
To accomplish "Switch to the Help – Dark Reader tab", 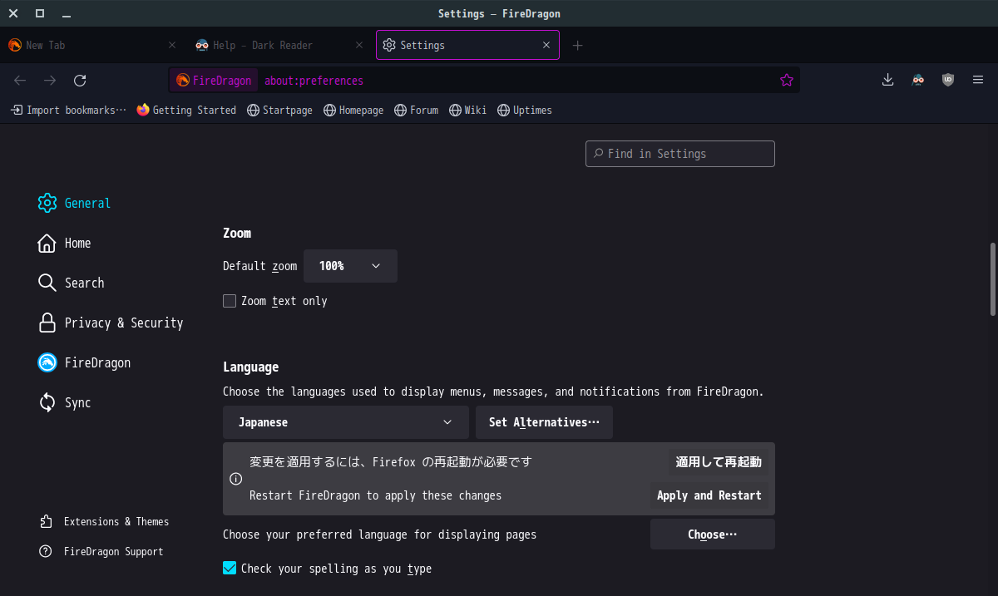I will [x=279, y=45].
